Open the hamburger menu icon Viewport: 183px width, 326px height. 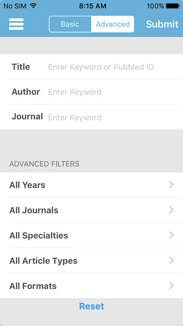click(16, 24)
